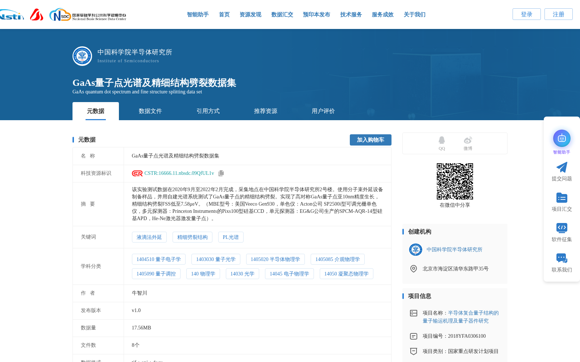Click the 登录 button

coord(527,14)
